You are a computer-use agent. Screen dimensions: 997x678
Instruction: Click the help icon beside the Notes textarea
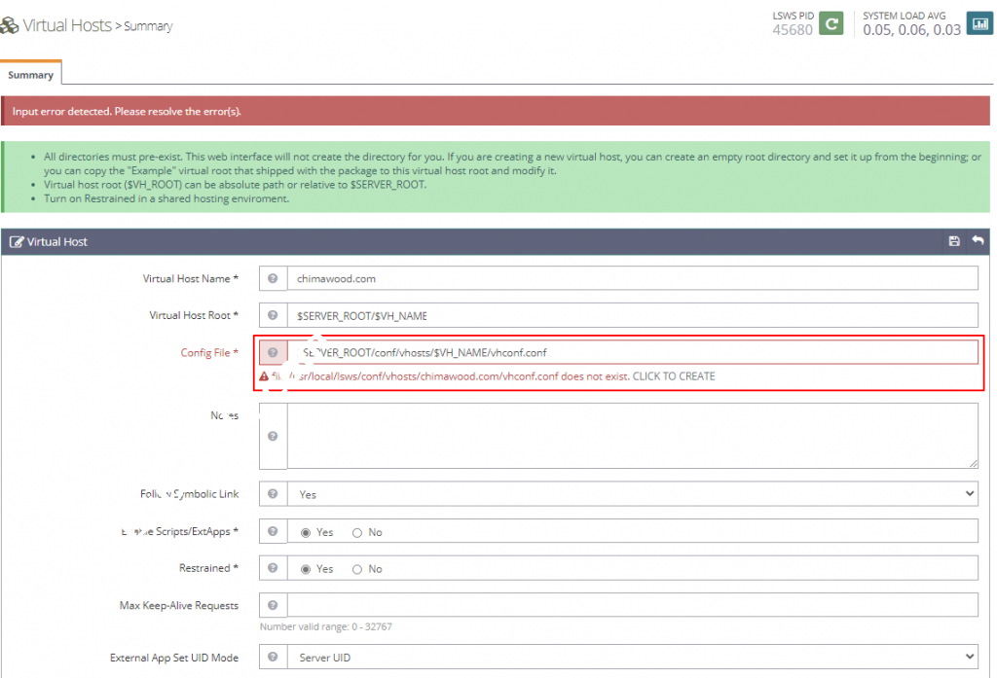[x=274, y=436]
